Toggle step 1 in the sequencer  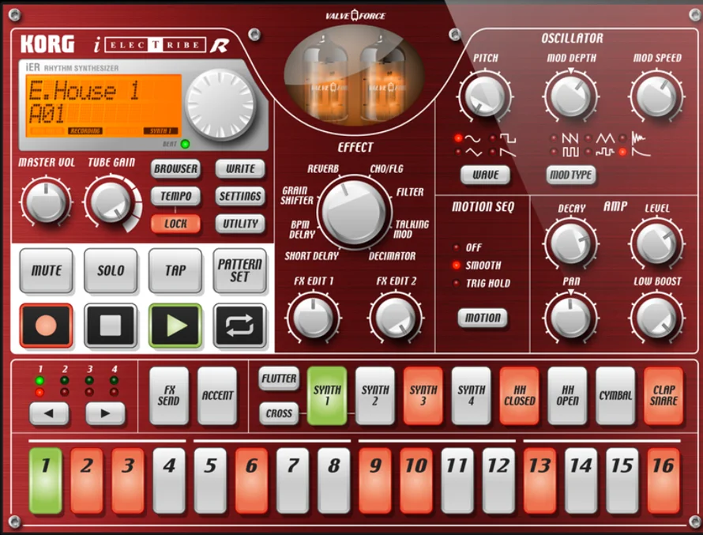(46, 480)
